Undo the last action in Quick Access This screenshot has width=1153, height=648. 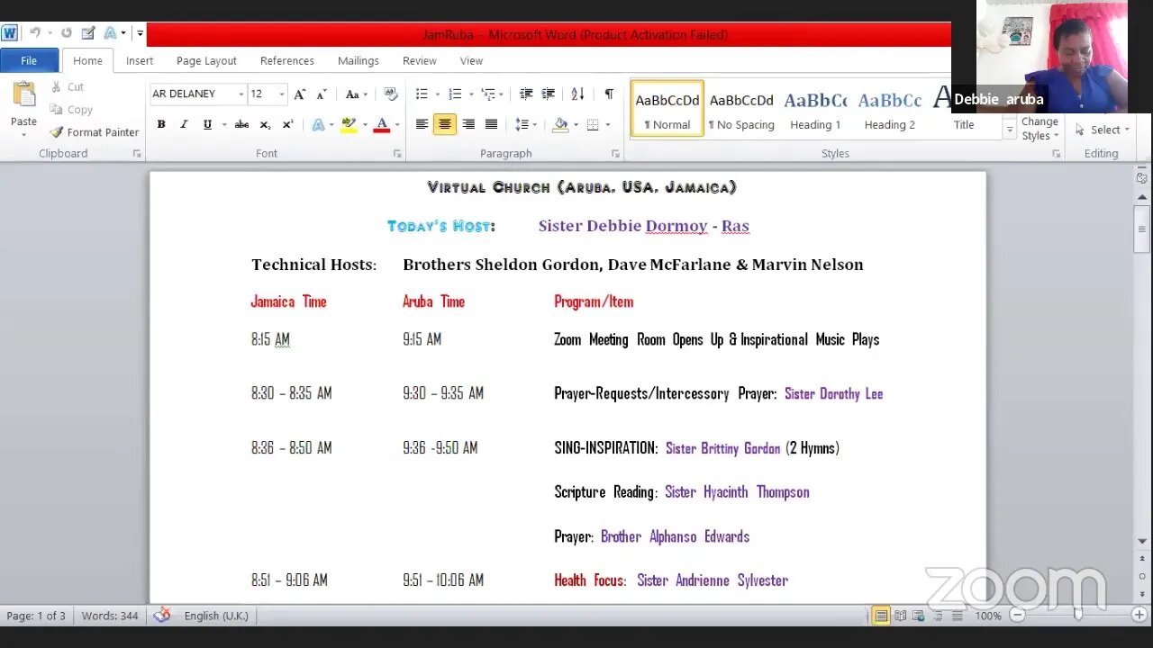coord(35,33)
